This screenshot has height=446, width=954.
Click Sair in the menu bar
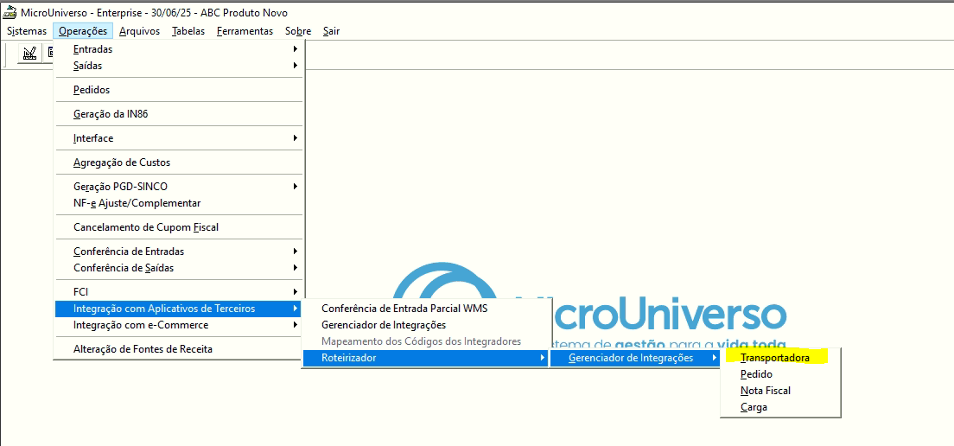[331, 31]
